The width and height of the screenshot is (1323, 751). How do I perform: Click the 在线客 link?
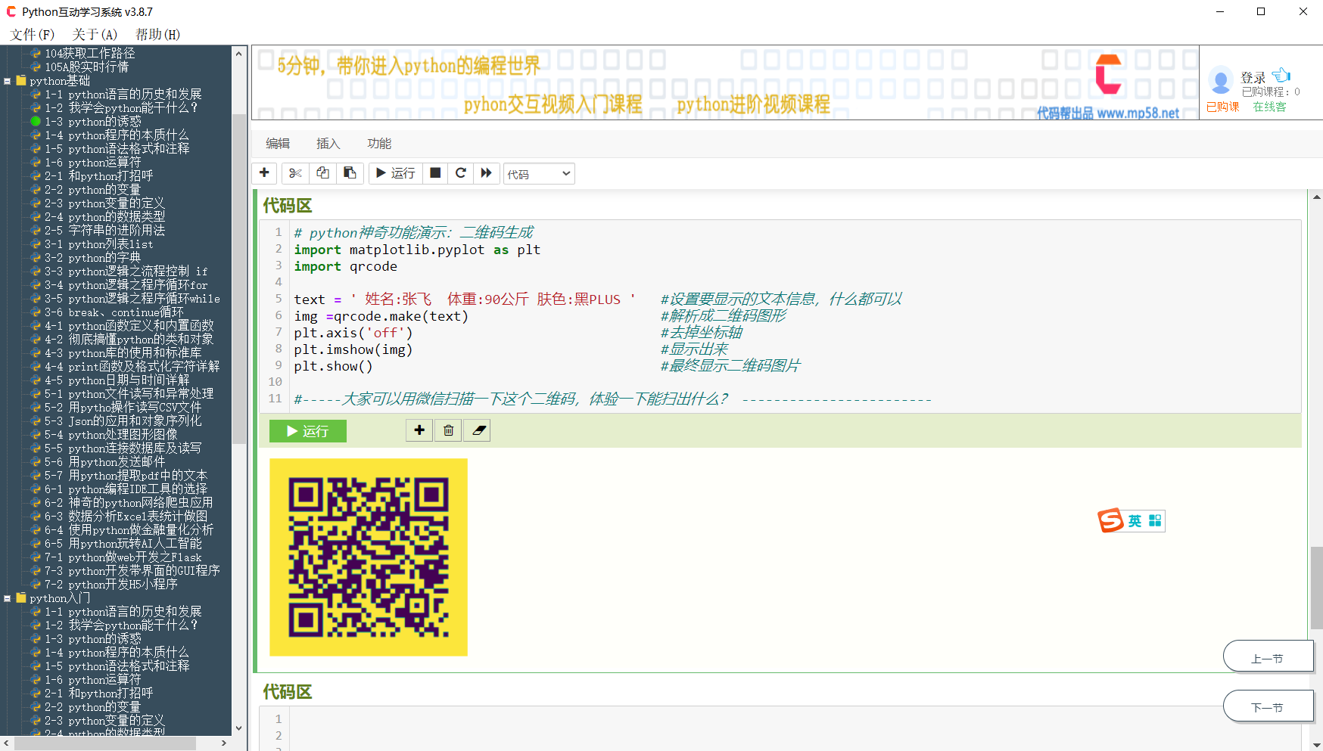coord(1269,107)
